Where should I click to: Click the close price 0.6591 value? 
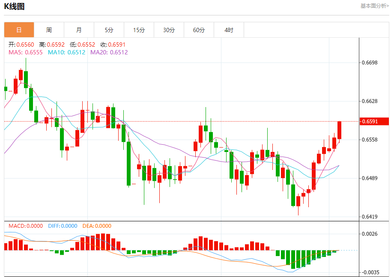coord(117,45)
